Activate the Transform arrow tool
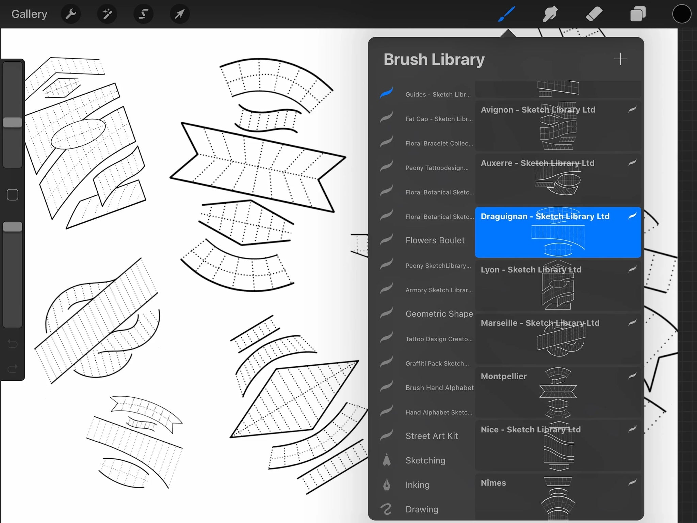Screen dimensions: 697x523 click(179, 14)
